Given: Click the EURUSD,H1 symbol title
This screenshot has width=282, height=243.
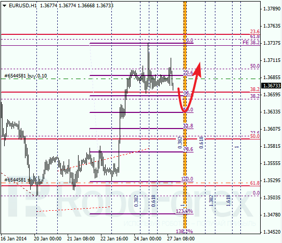Looking at the screenshot, I should click(x=23, y=6).
